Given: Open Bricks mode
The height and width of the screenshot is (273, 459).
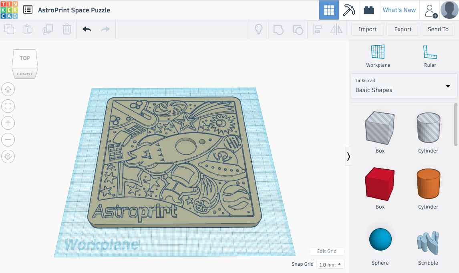Looking at the screenshot, I should pos(369,10).
